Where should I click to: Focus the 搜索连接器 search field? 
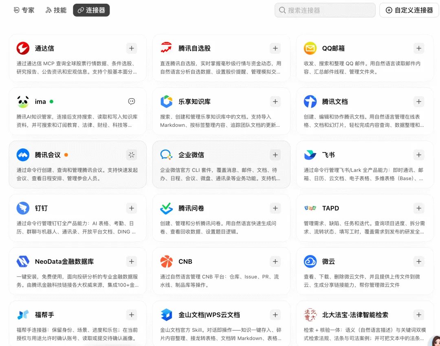[x=325, y=10]
